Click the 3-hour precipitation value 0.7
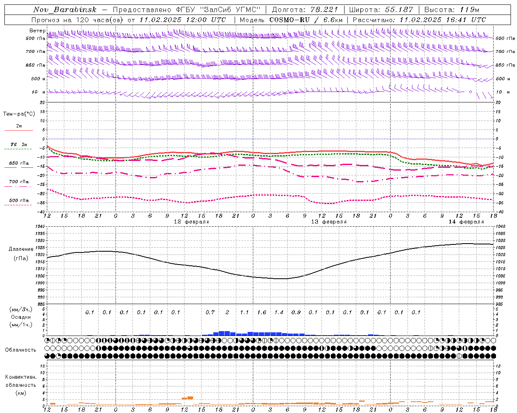 (x=210, y=313)
